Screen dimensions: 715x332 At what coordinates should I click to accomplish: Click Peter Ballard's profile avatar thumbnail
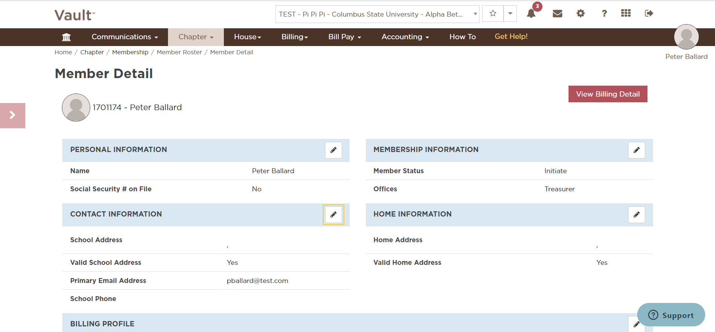(686, 37)
